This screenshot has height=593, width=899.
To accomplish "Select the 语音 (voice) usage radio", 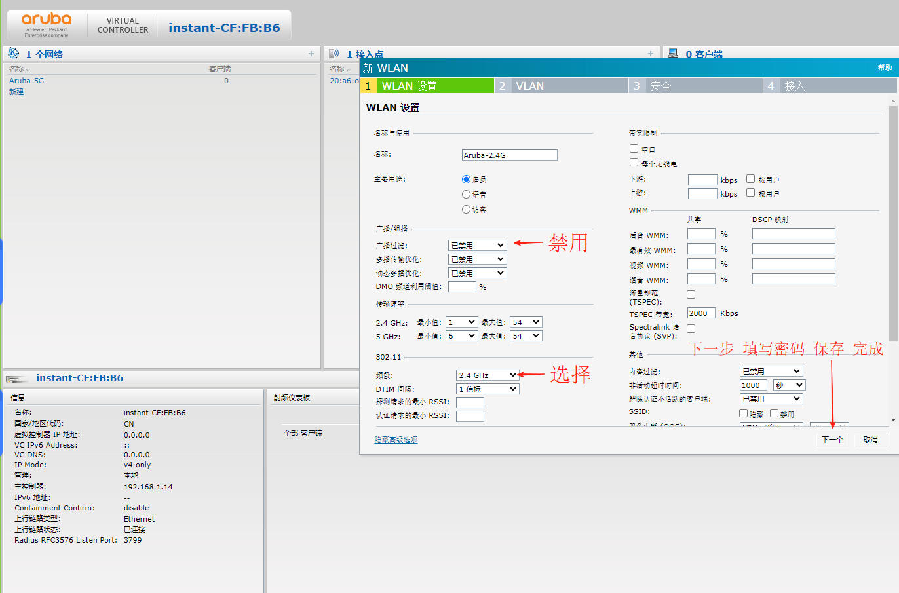I will click(466, 194).
